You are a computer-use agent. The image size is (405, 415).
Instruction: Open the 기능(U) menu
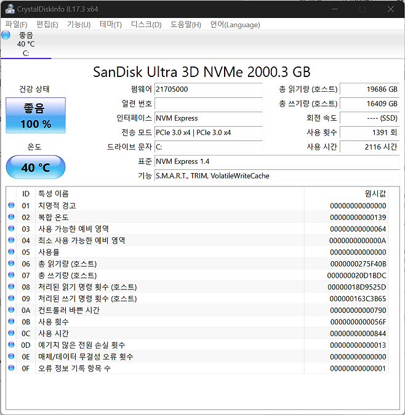click(x=78, y=25)
